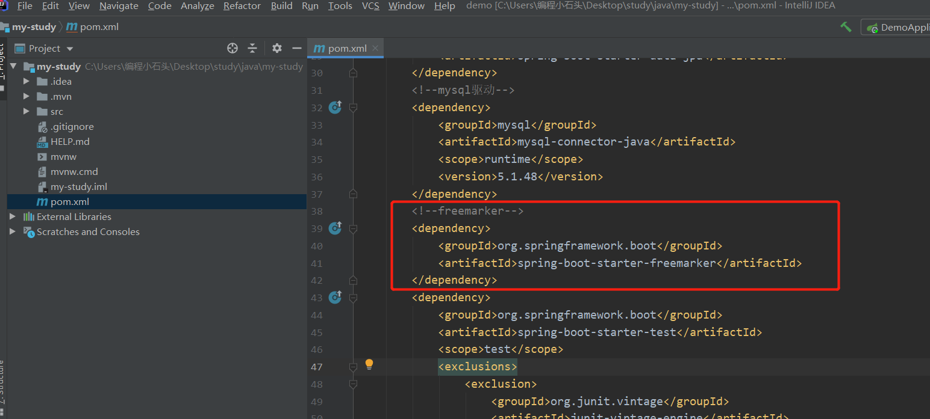Click the Scratches and Consoles icon
The height and width of the screenshot is (419, 930).
[x=28, y=231]
